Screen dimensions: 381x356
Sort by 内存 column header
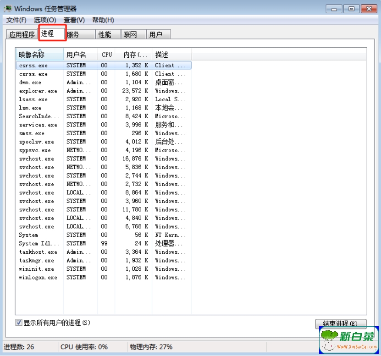coord(133,55)
